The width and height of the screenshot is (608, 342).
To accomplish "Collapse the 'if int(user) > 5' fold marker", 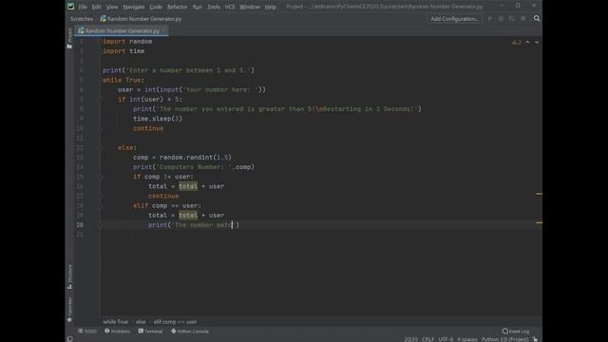I will (100, 99).
